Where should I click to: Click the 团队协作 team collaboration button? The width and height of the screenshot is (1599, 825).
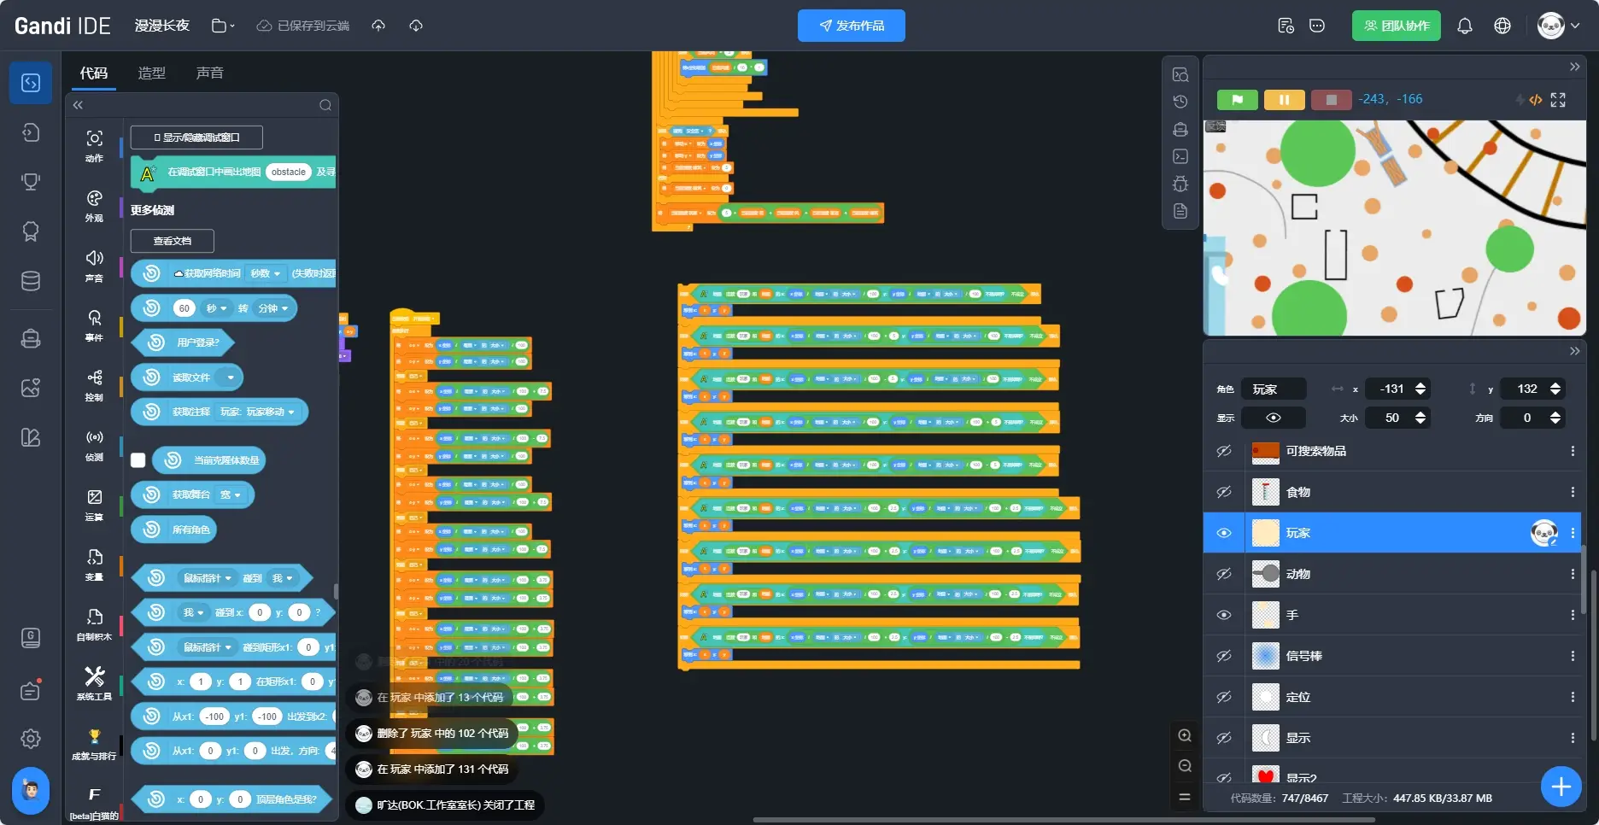coord(1396,26)
